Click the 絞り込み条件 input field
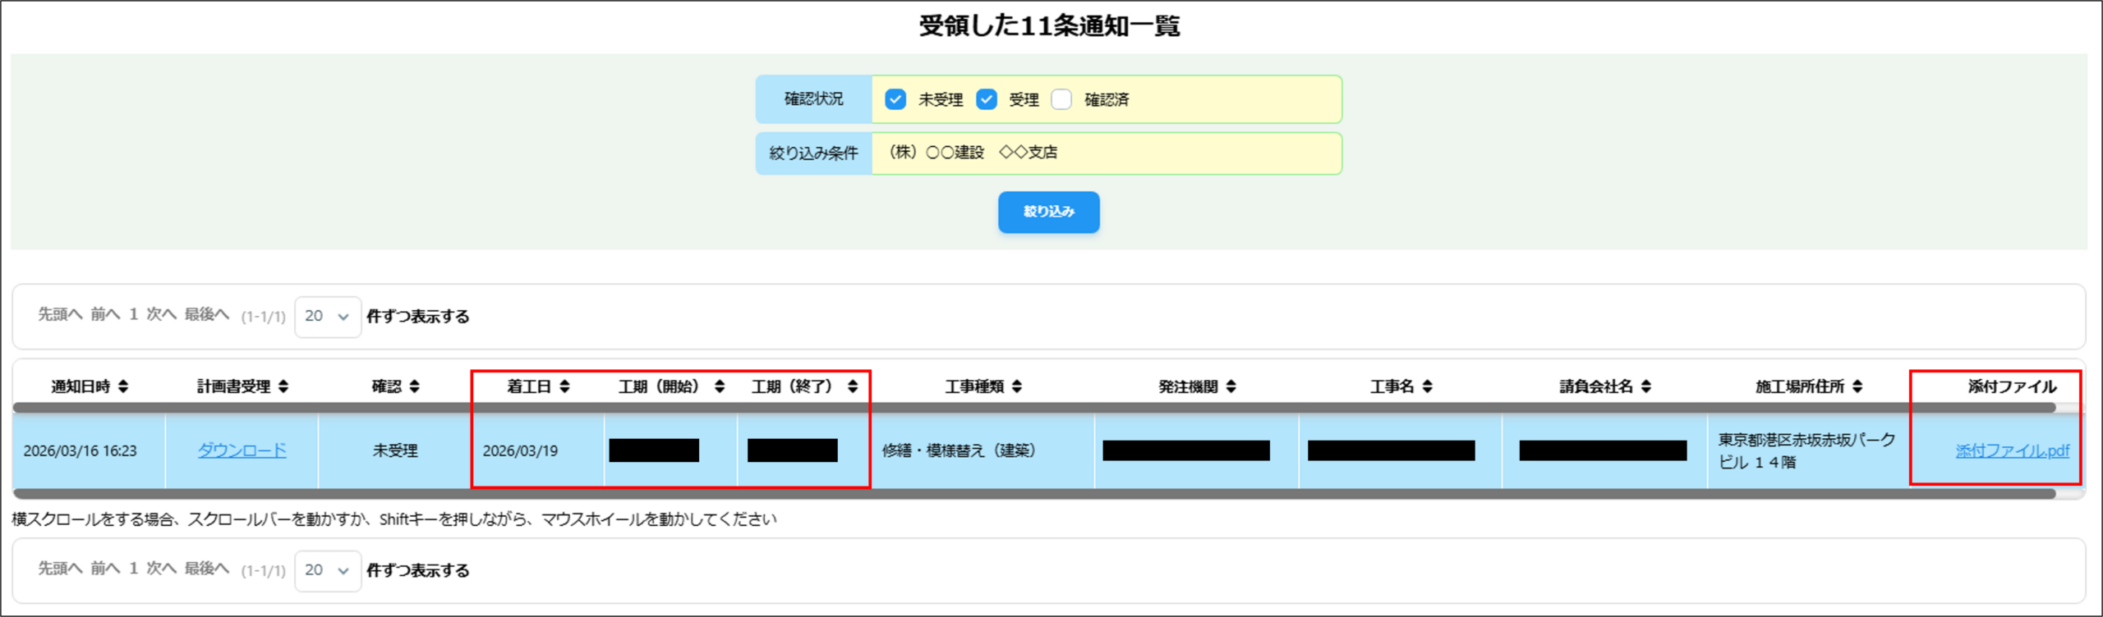2103x617 pixels. [x=1106, y=153]
